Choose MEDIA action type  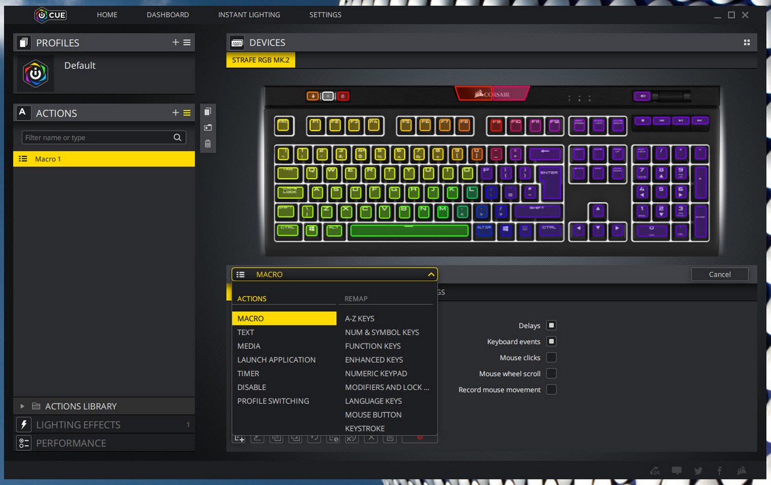pyautogui.click(x=249, y=346)
